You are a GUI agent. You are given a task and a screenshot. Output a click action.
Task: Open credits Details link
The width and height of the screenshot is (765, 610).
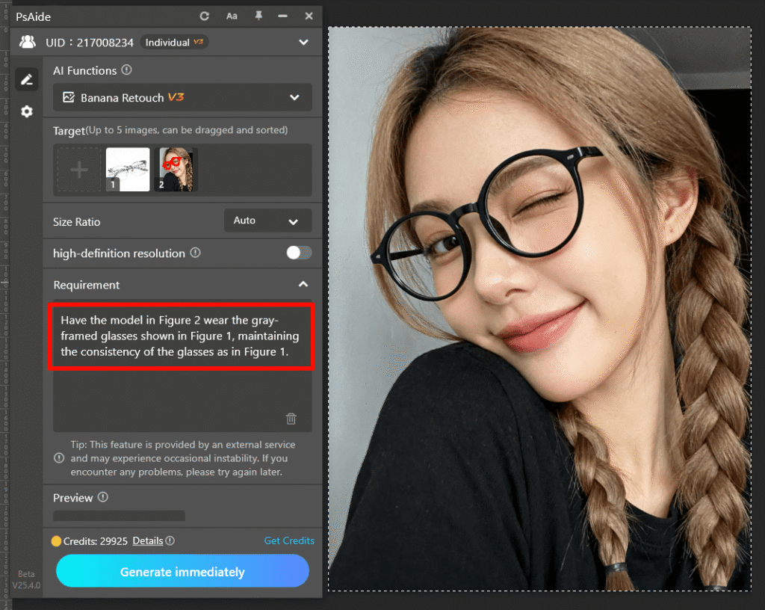(148, 540)
